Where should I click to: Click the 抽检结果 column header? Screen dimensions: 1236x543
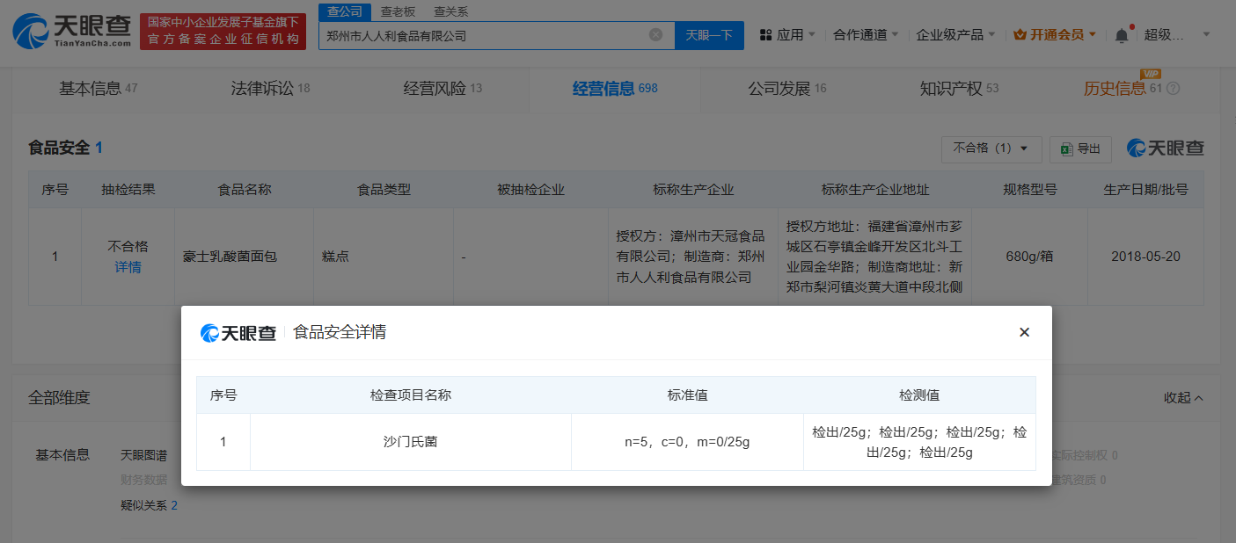click(128, 190)
